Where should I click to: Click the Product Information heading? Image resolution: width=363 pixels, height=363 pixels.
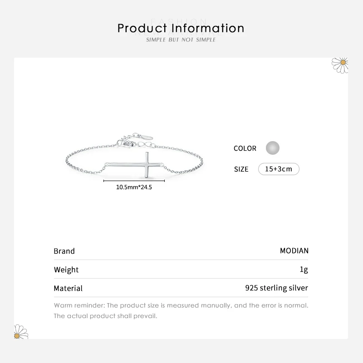click(181, 28)
